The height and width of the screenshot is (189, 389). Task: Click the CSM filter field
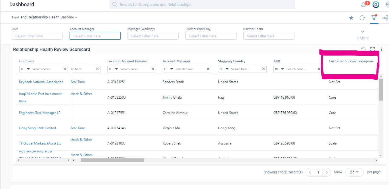click(x=37, y=36)
